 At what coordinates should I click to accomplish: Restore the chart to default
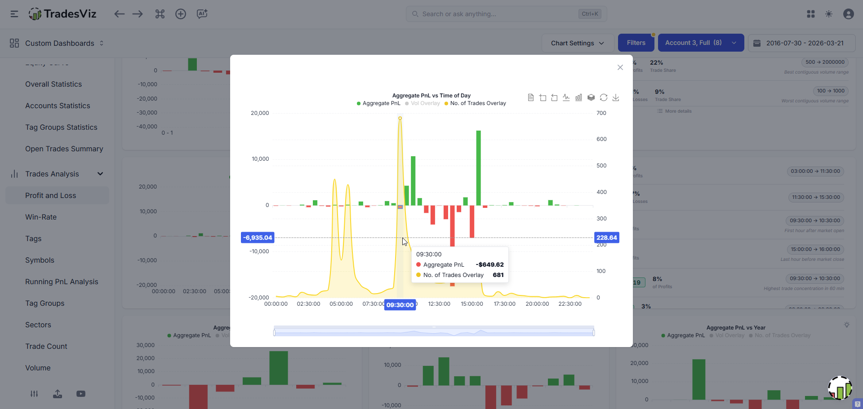604,97
